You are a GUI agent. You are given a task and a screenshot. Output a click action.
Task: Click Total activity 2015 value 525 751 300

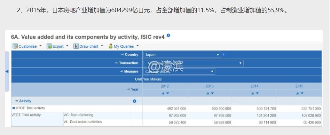[311, 108]
